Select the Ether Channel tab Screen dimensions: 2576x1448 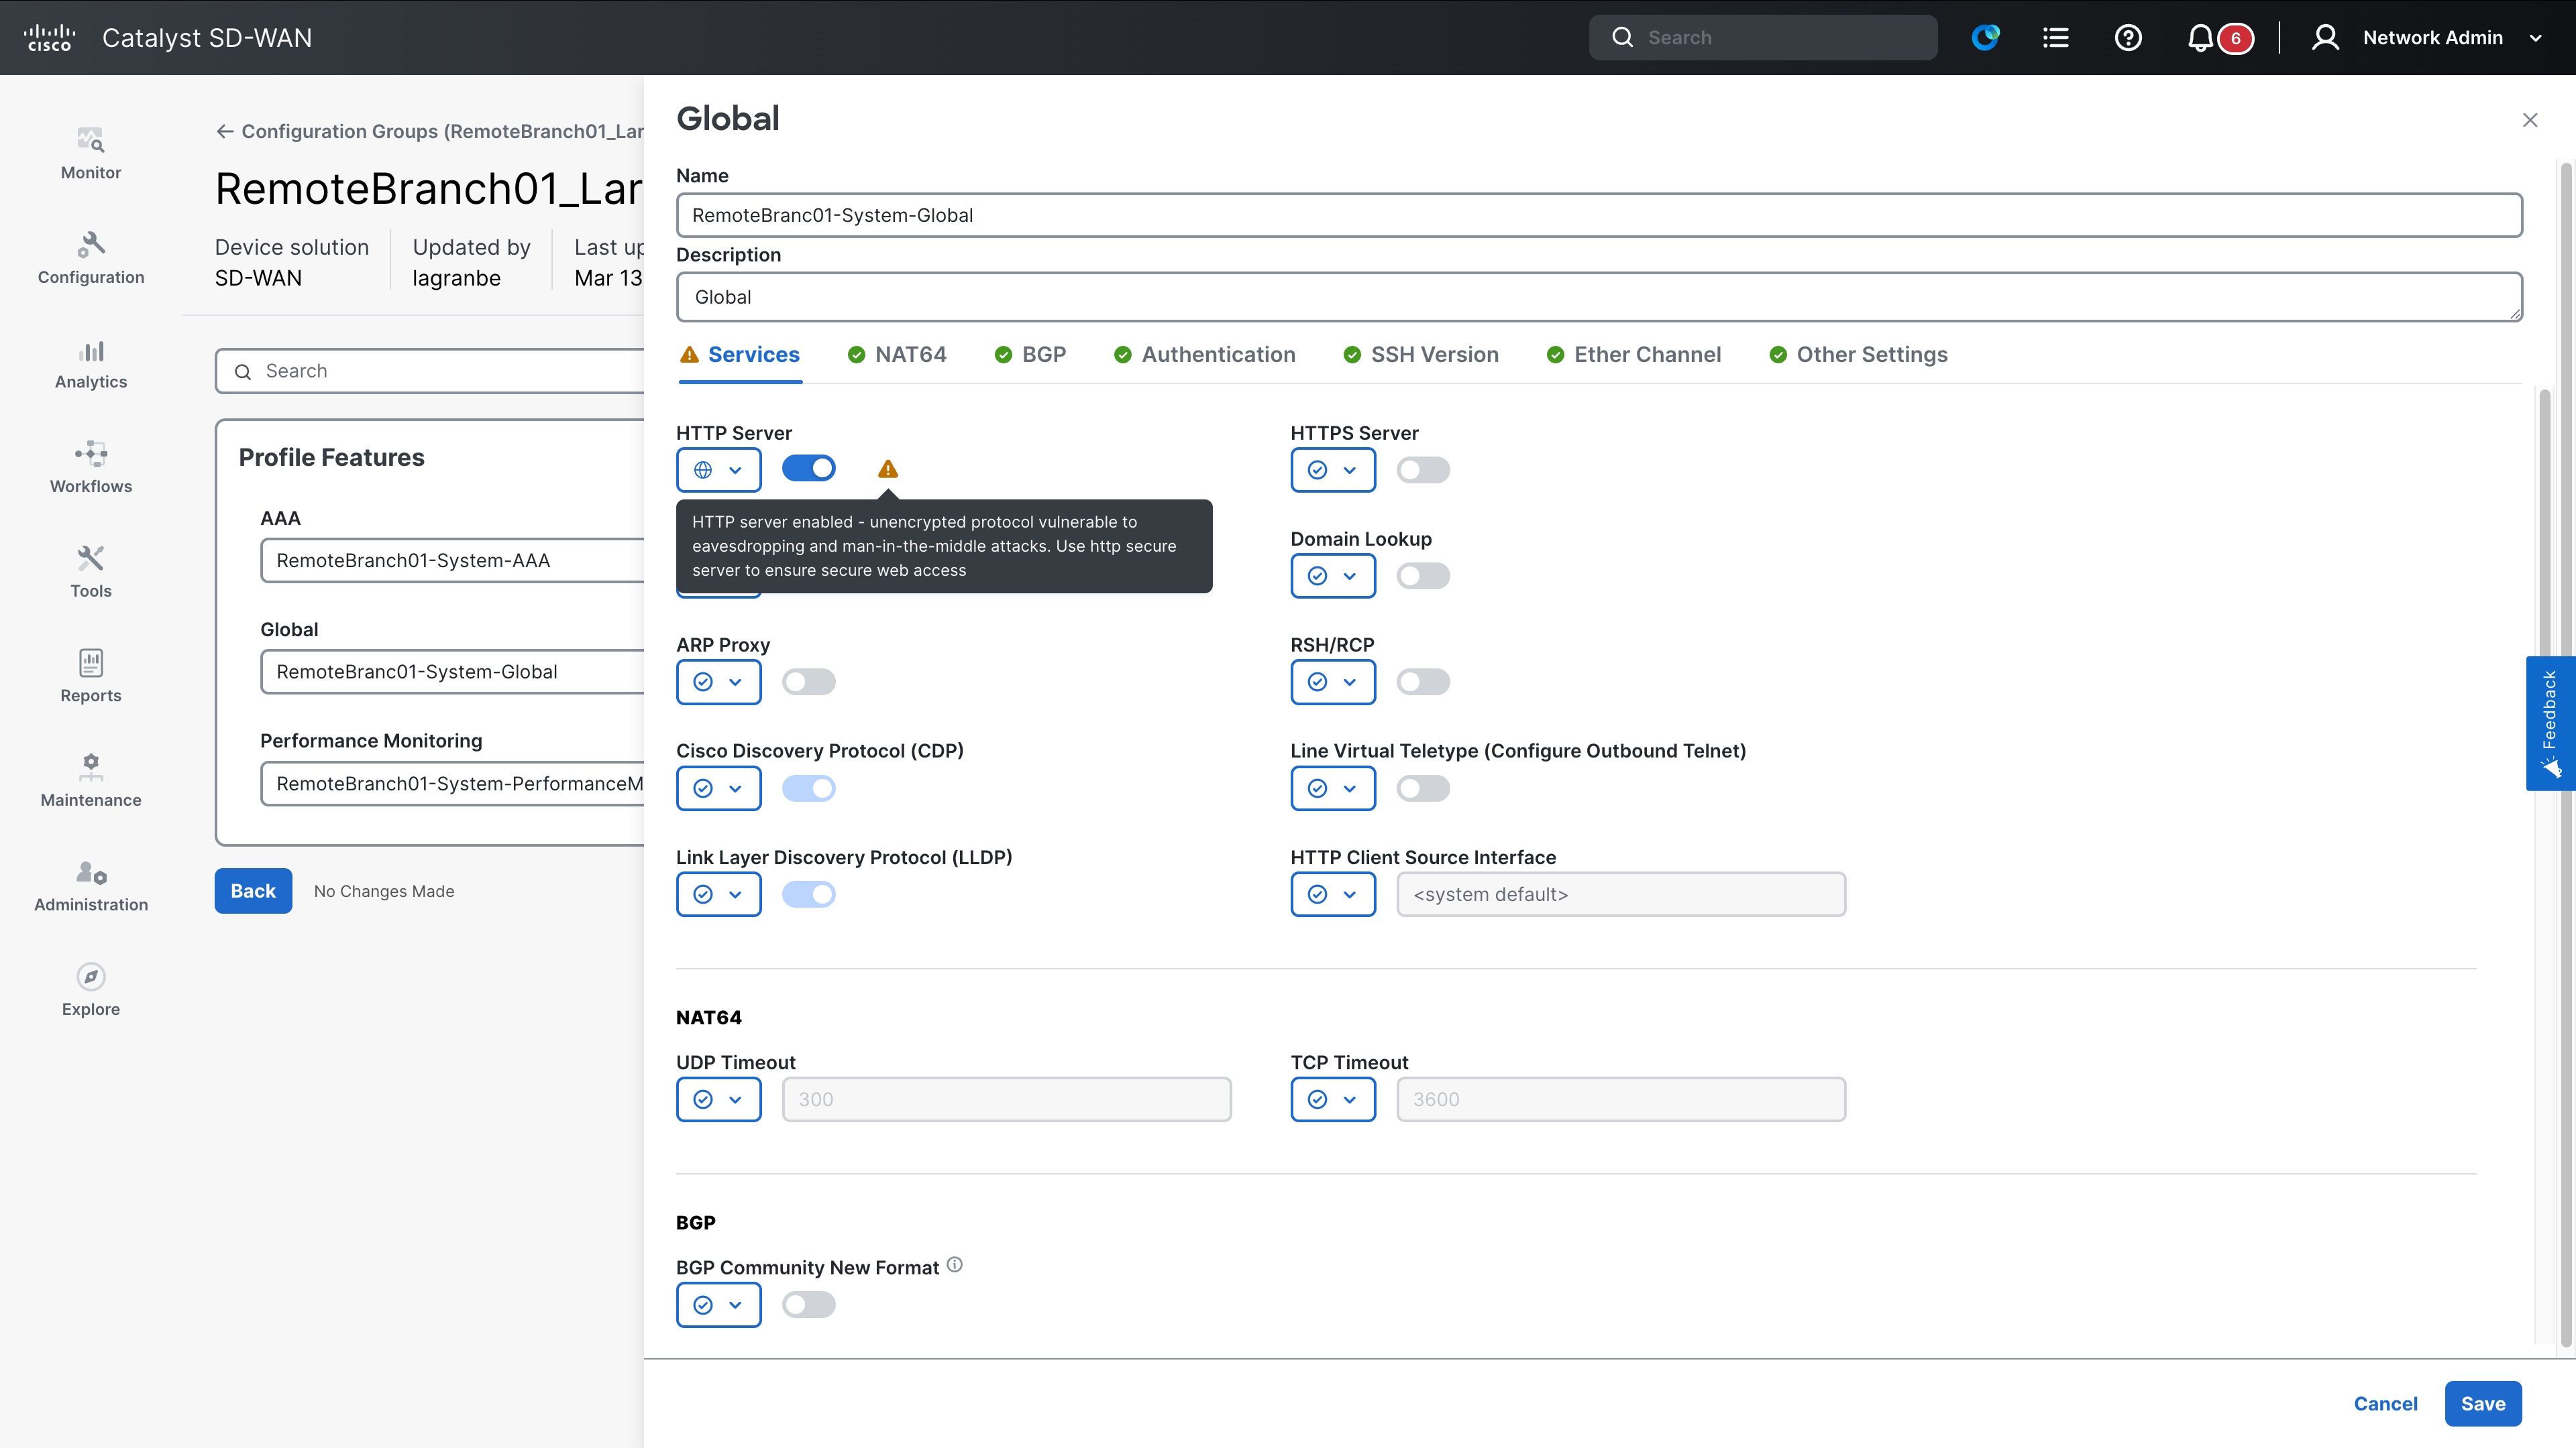point(1647,354)
